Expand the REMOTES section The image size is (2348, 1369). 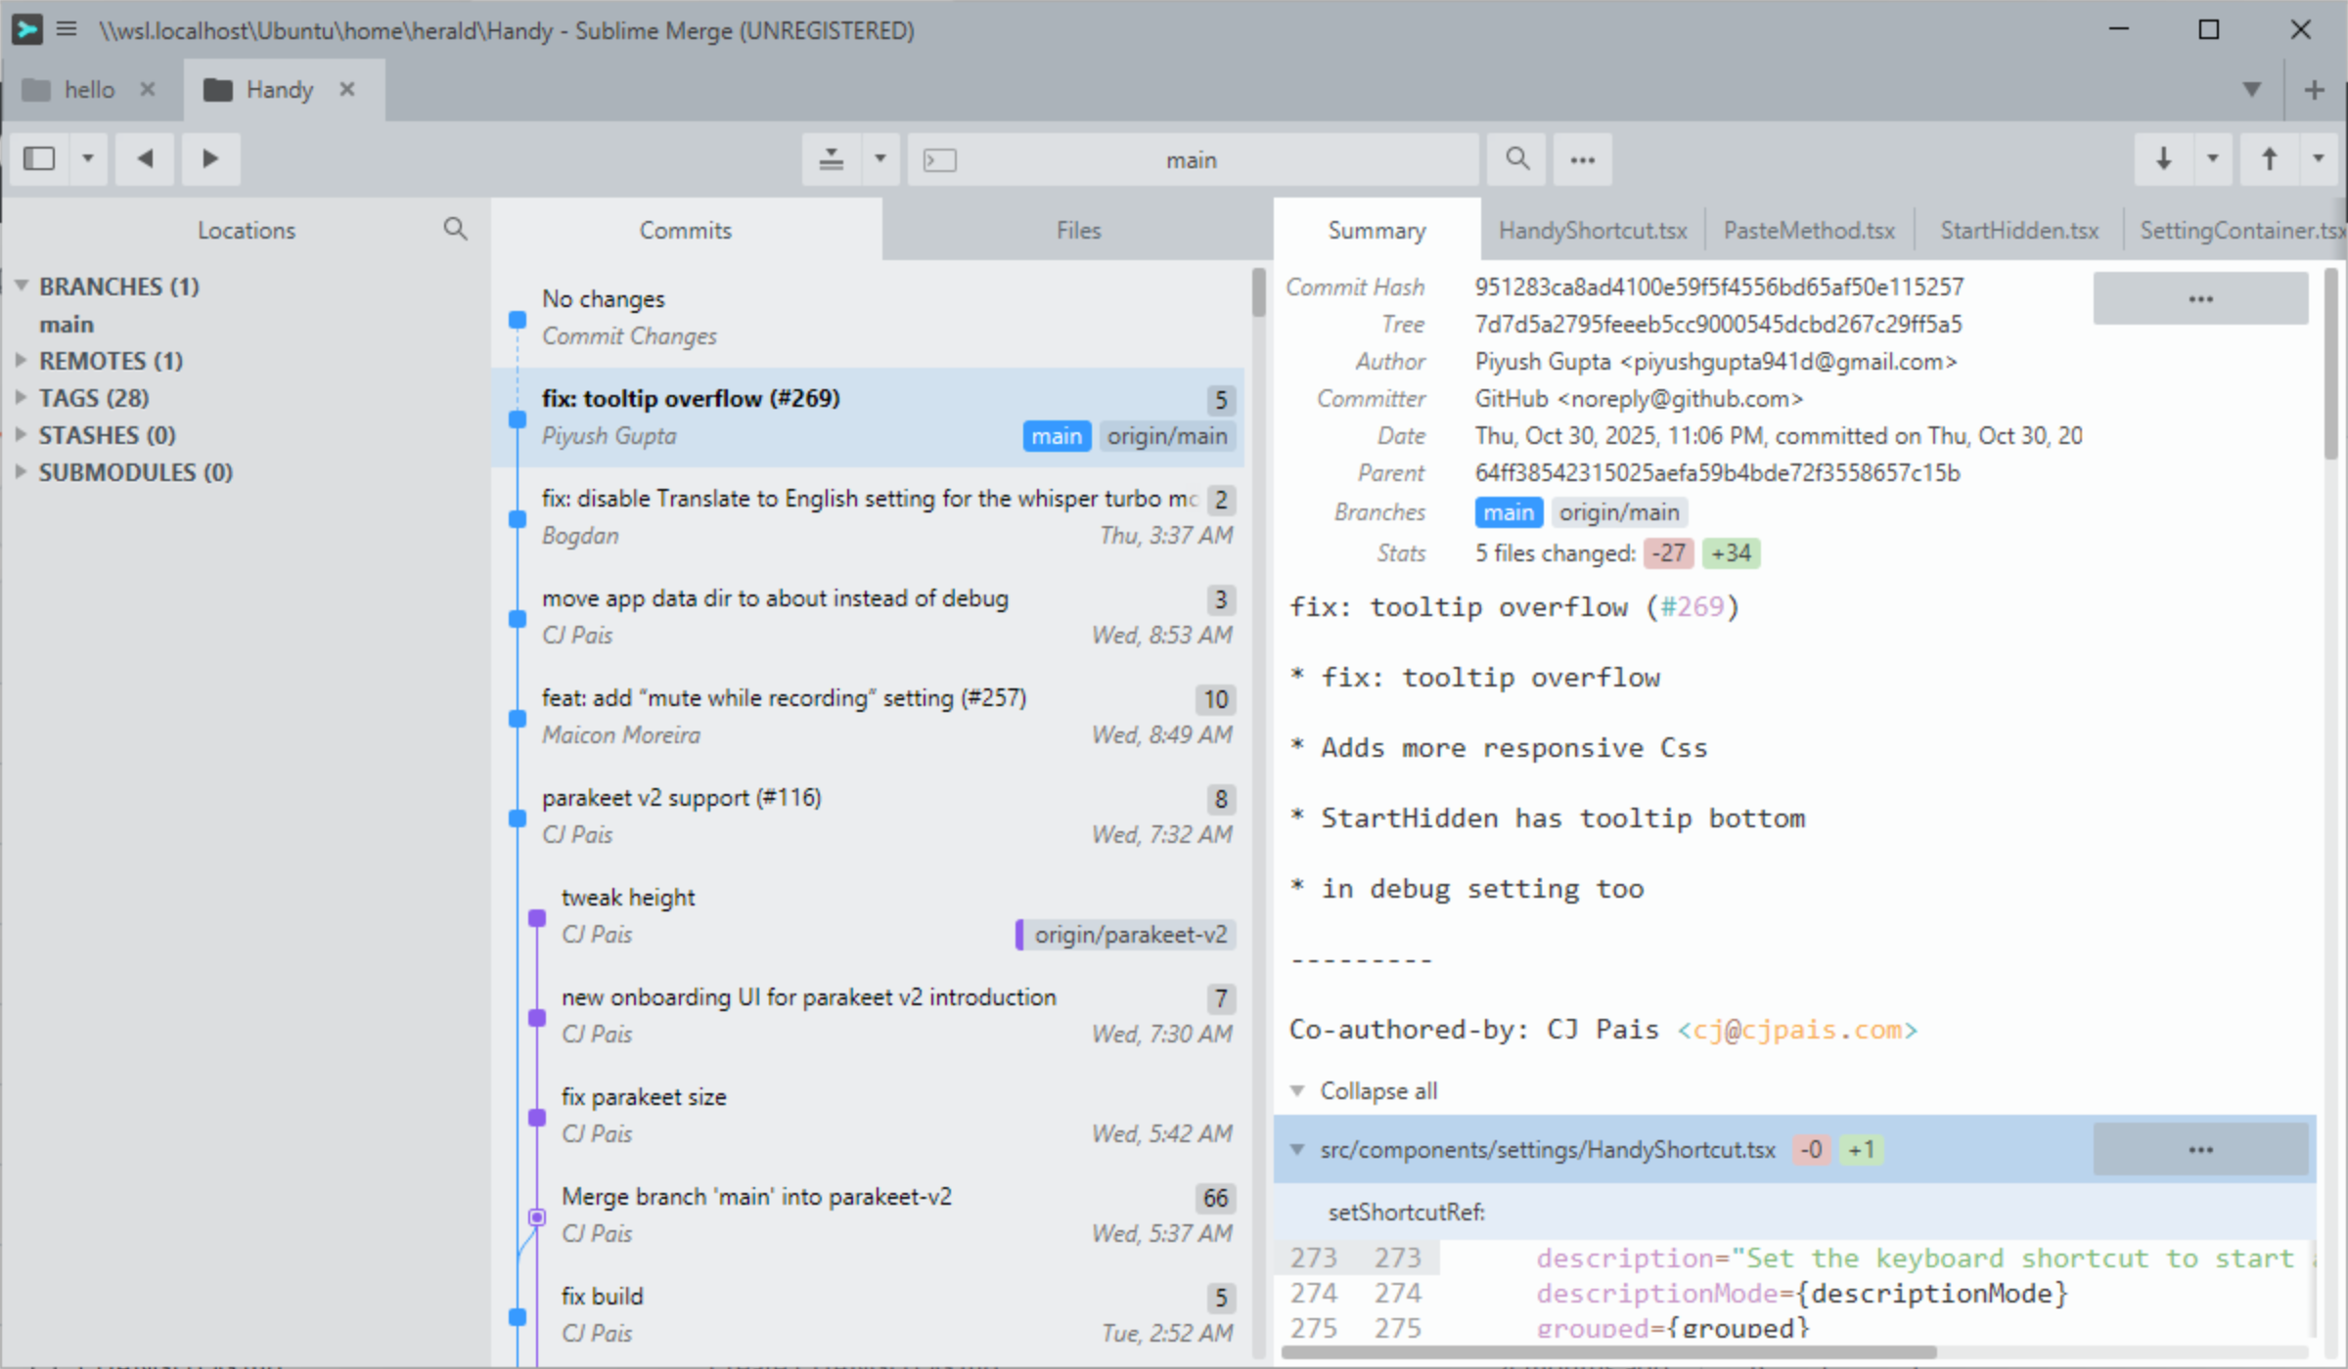point(22,360)
